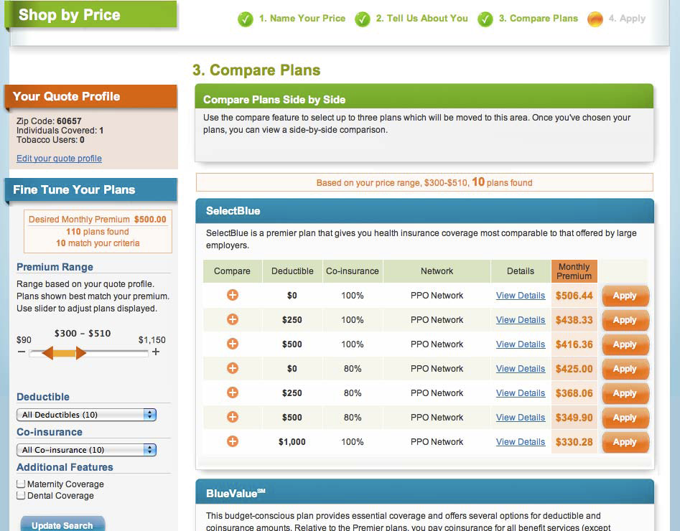This screenshot has height=531, width=680.
Task: Click orange circle icon beside Apply step
Action: point(595,19)
